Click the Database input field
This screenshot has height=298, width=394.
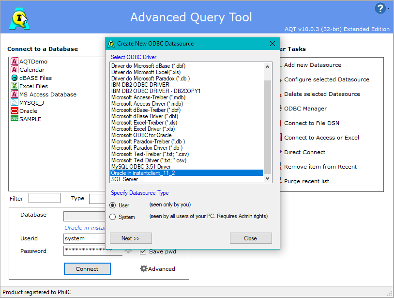(x=85, y=216)
